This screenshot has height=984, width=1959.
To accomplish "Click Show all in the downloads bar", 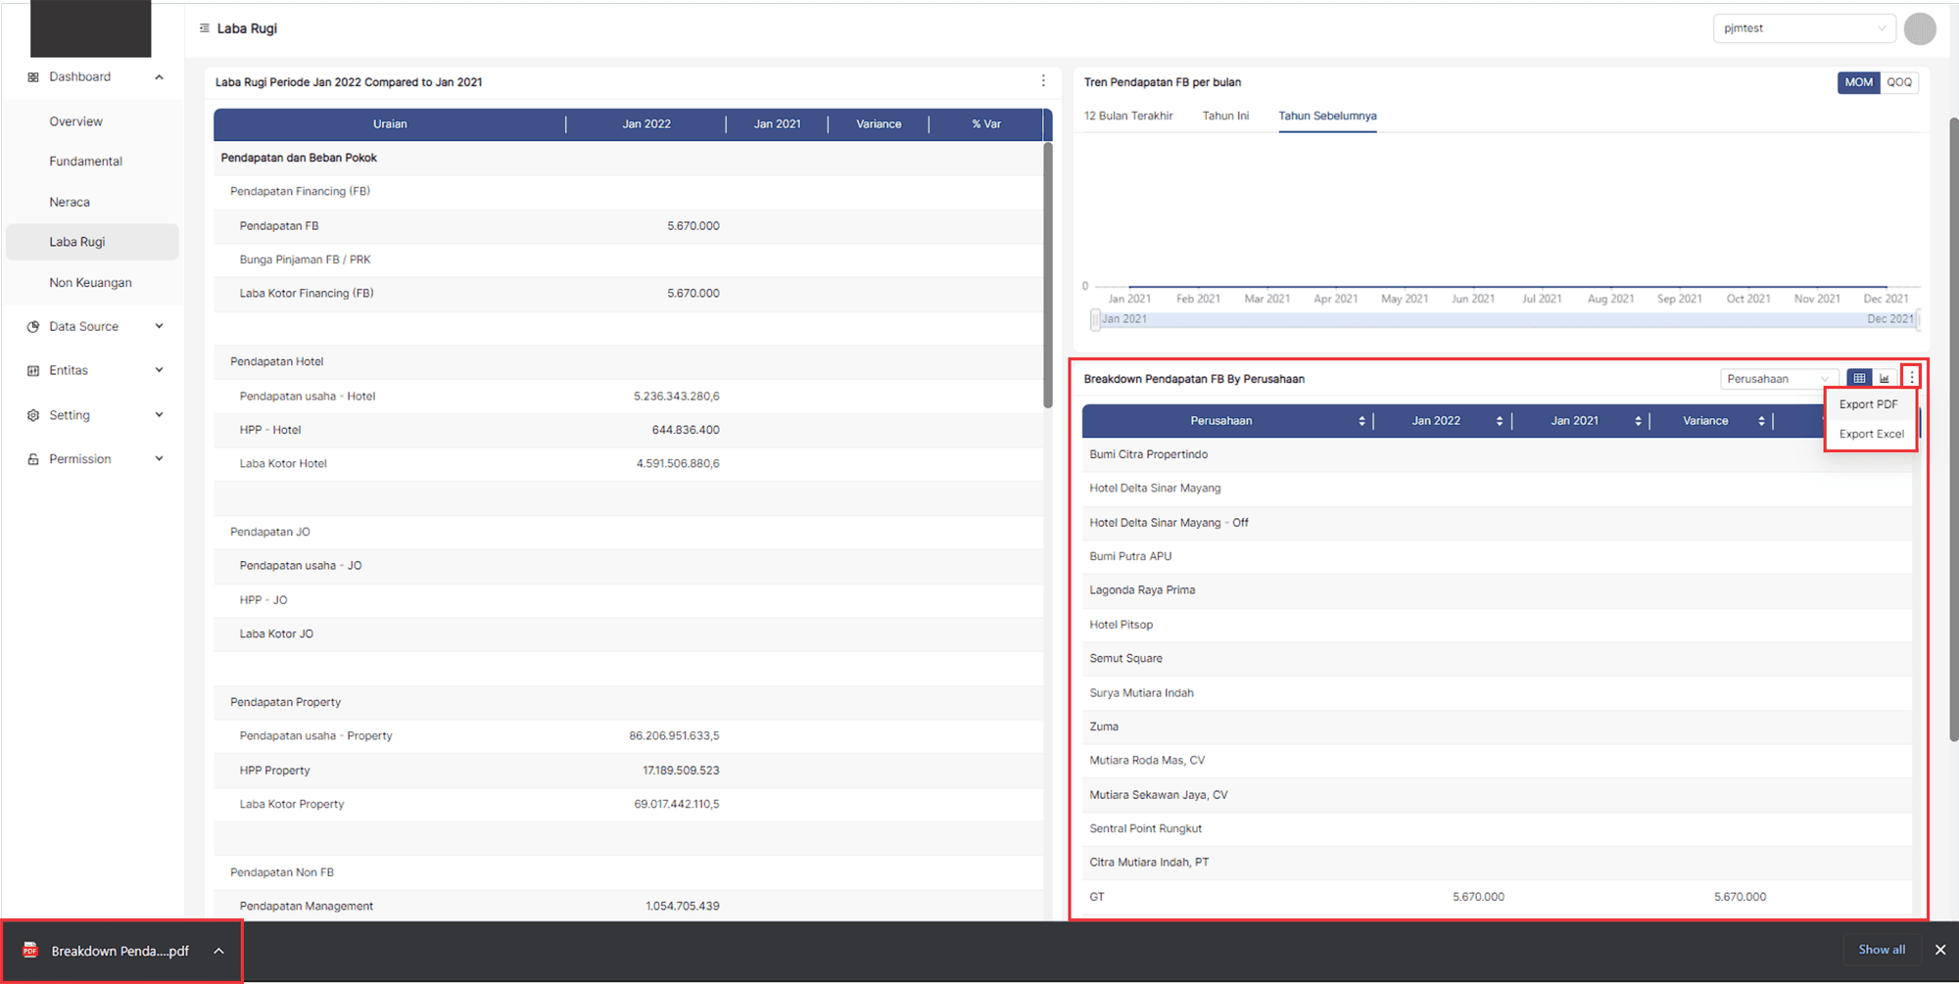I will [x=1881, y=950].
